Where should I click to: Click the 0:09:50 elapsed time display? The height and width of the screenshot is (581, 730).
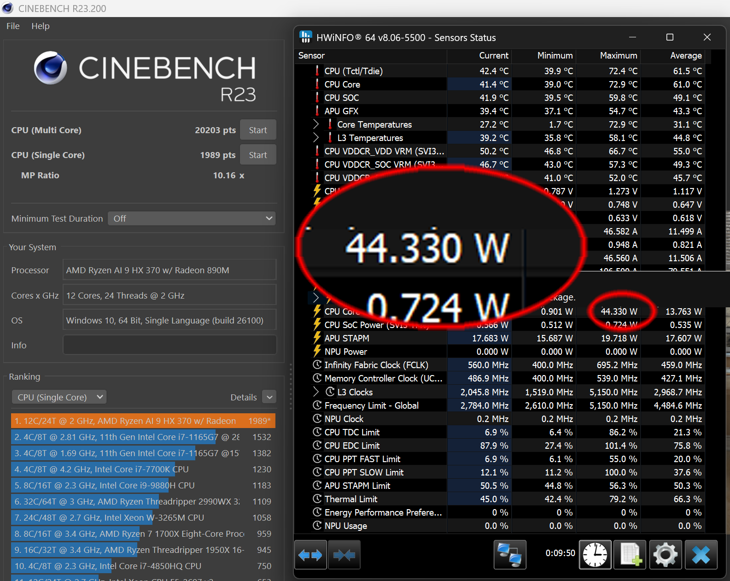(560, 553)
